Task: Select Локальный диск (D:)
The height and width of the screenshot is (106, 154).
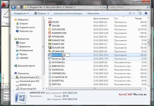Action: (29, 81)
